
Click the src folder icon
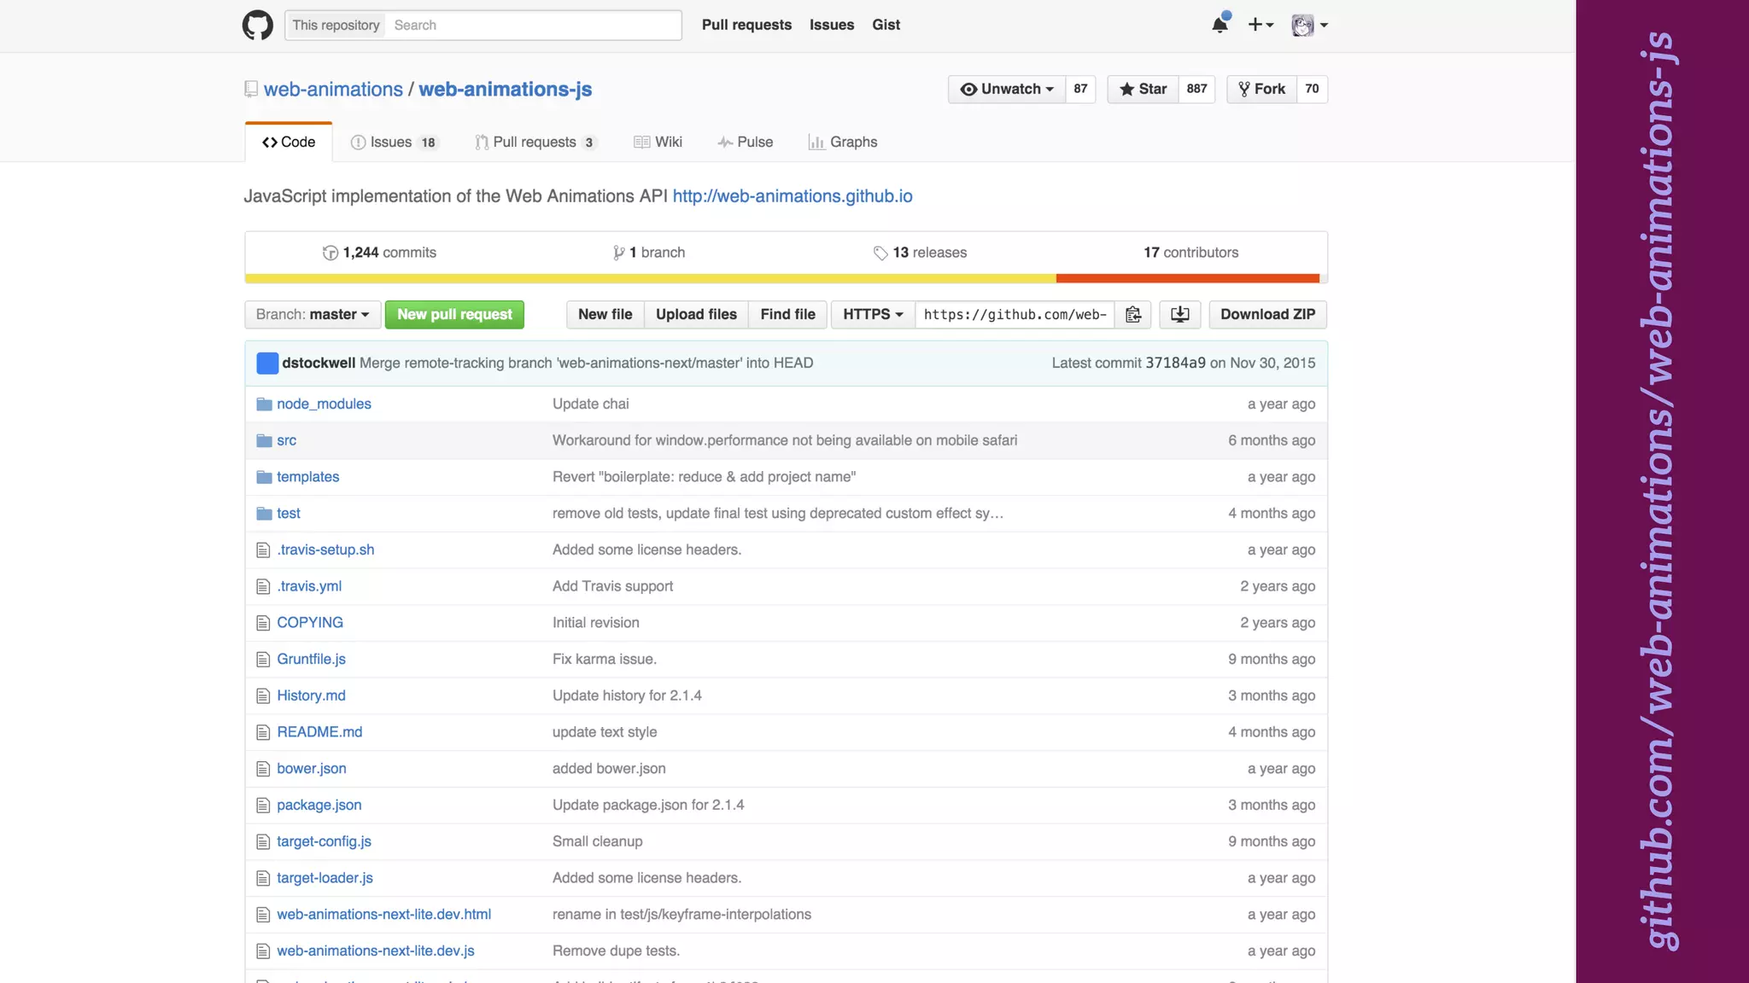coord(264,441)
